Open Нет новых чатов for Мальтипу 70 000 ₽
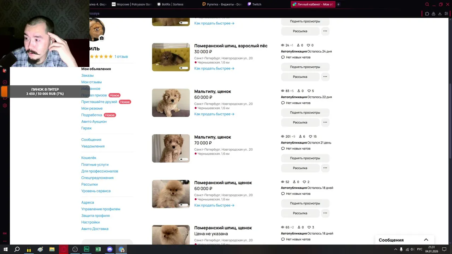 point(296,149)
